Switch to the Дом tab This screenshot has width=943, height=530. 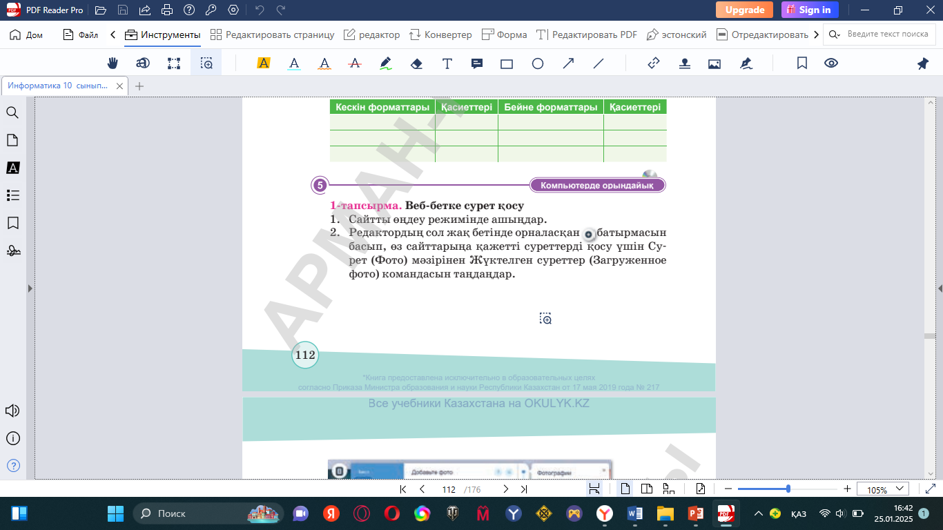tap(26, 35)
